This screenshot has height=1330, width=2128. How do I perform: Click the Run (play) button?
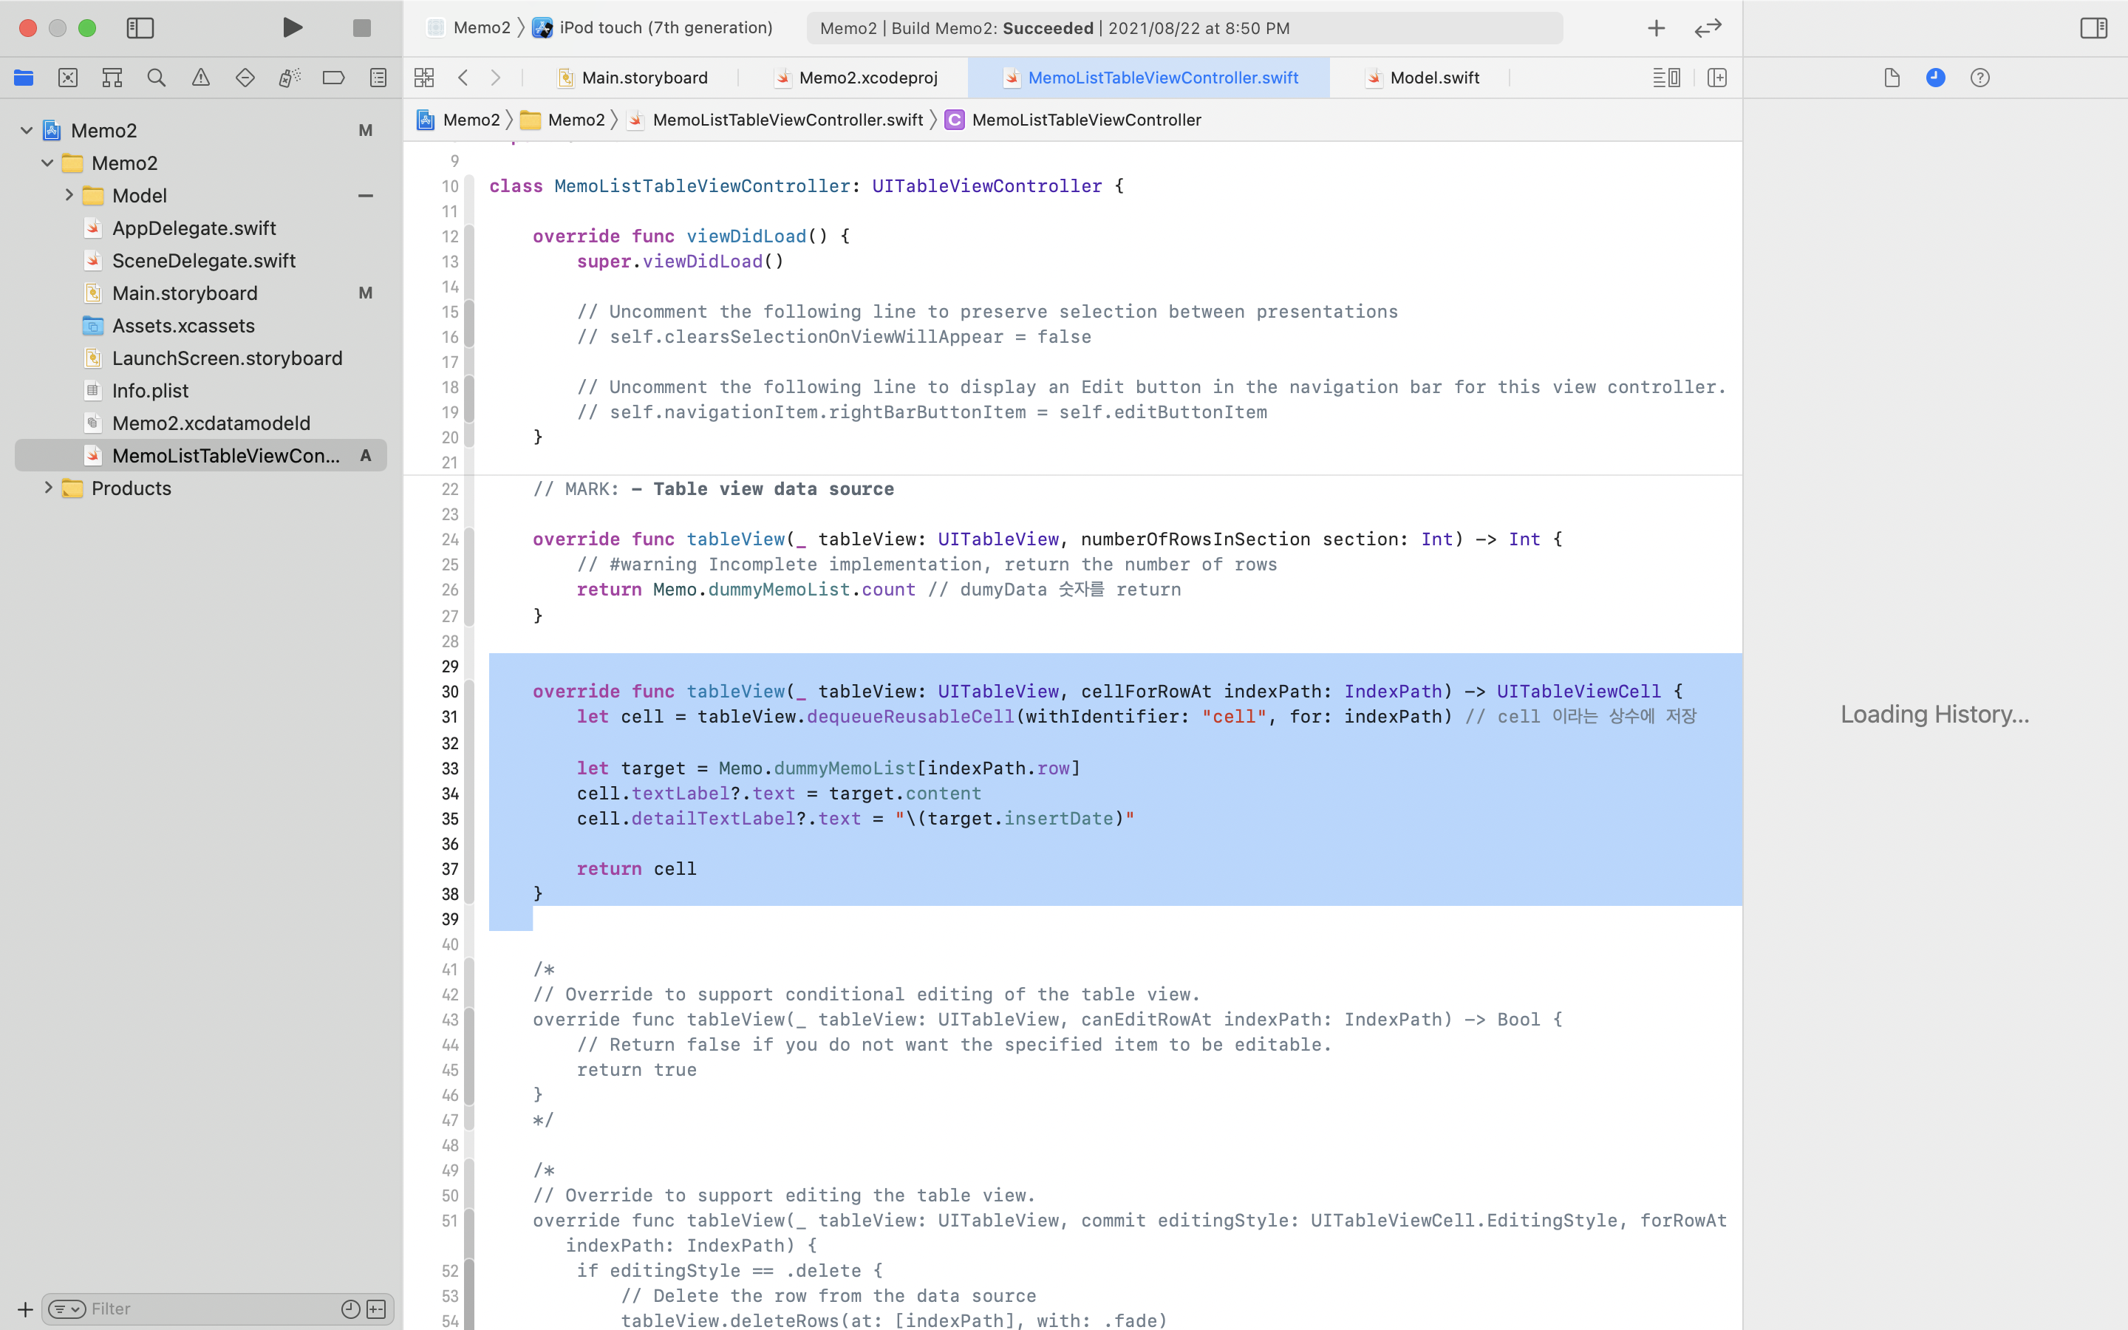tap(293, 27)
